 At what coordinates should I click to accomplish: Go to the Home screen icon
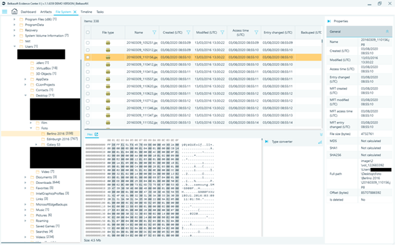tap(14, 11)
